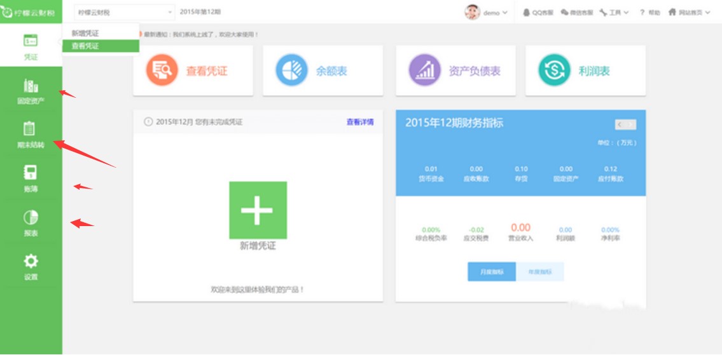
Task: Open the 凭证 (Voucher) sidebar icon
Action: (31, 41)
